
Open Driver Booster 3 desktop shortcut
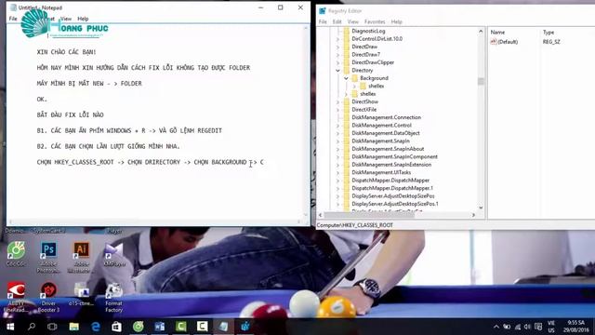(x=48, y=297)
